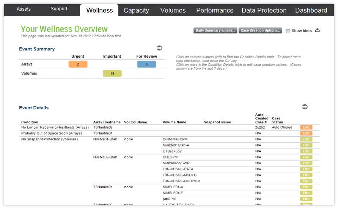Filter by Important volume events (18)

(112, 74)
